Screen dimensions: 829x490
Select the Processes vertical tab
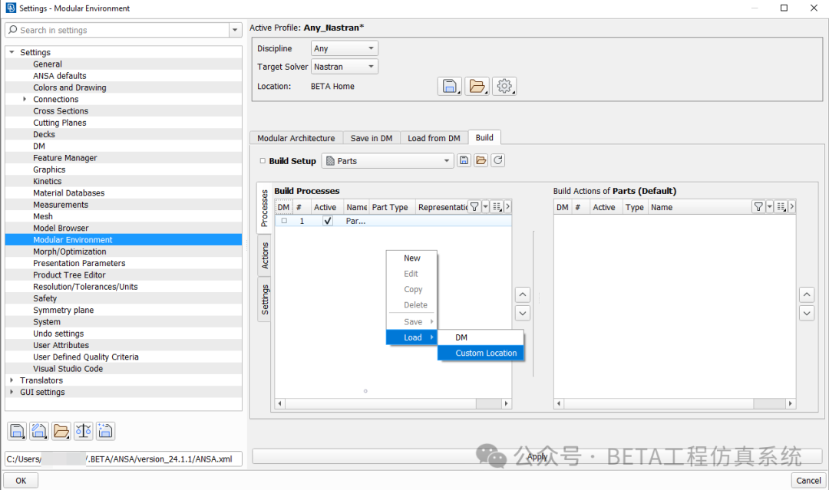264,208
